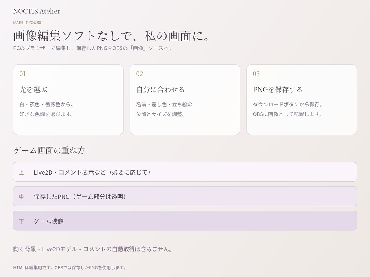370x277 pixels.
Task: Click the section heading ゲーム画面の重ね方
Action: pyautogui.click(x=49, y=150)
